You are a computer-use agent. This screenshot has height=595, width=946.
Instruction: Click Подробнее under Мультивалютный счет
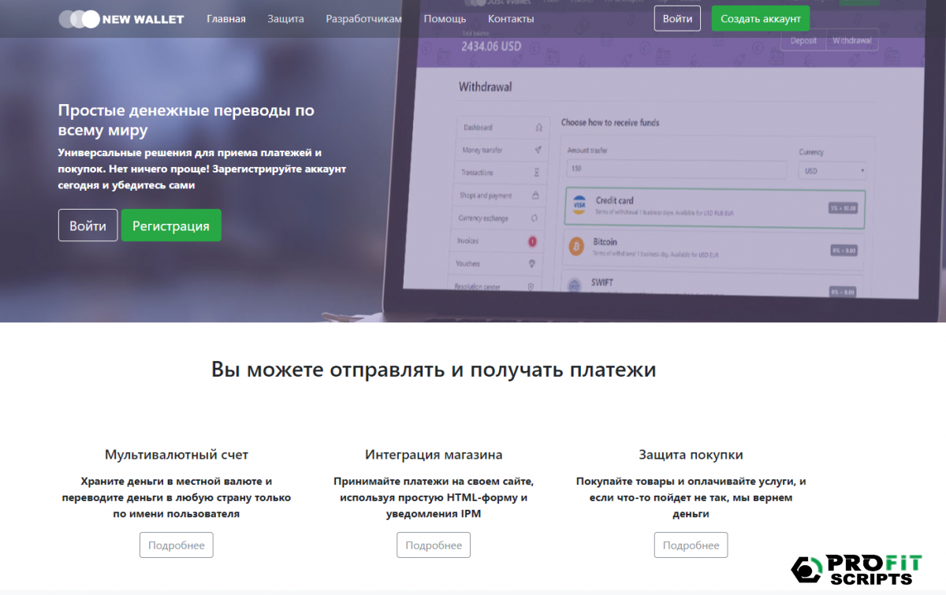click(x=176, y=545)
